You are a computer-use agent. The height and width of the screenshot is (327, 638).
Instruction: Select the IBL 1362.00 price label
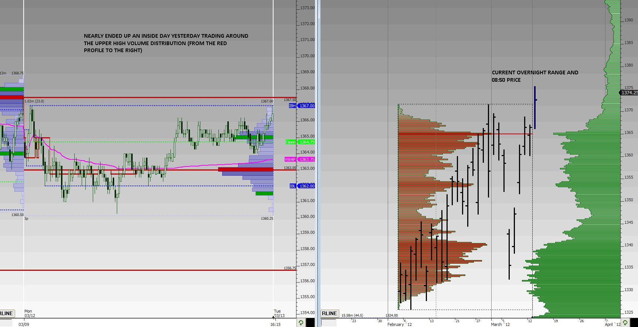[x=302, y=186]
